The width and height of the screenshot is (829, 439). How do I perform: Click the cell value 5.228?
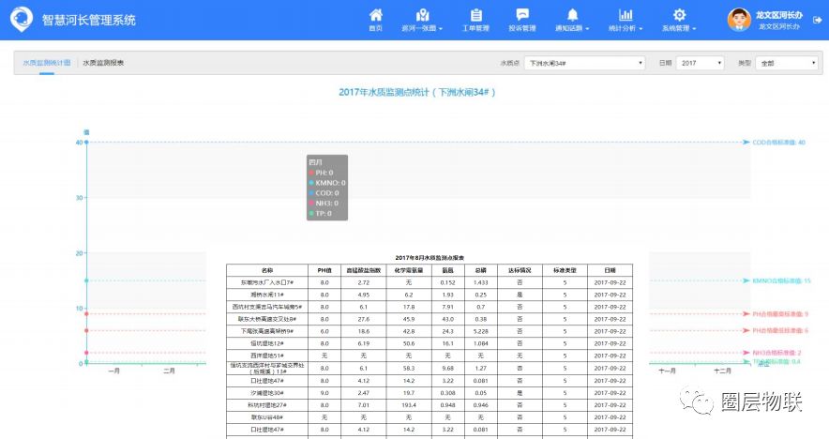click(x=480, y=332)
